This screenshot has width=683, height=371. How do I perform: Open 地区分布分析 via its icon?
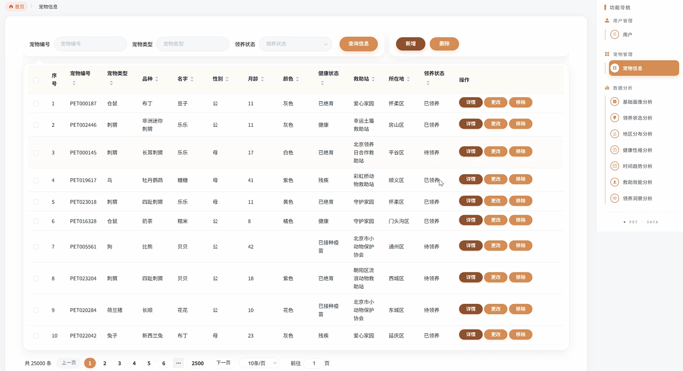pyautogui.click(x=615, y=134)
